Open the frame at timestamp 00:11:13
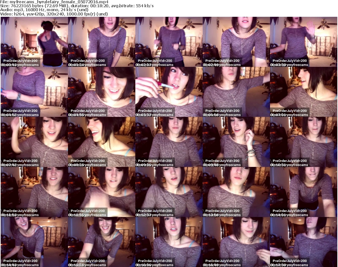Screen dimensions: 338x267 point(34,192)
